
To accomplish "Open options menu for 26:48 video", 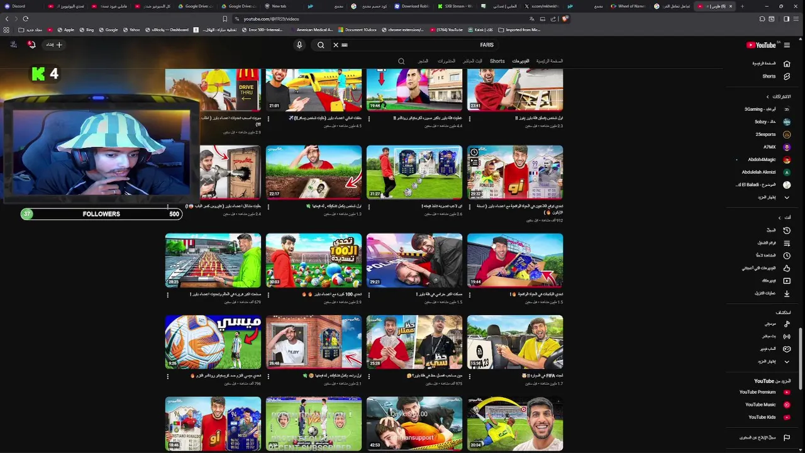I will [x=269, y=376].
